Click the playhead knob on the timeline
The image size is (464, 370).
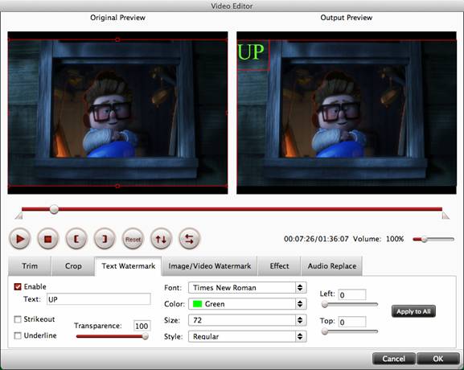54,209
